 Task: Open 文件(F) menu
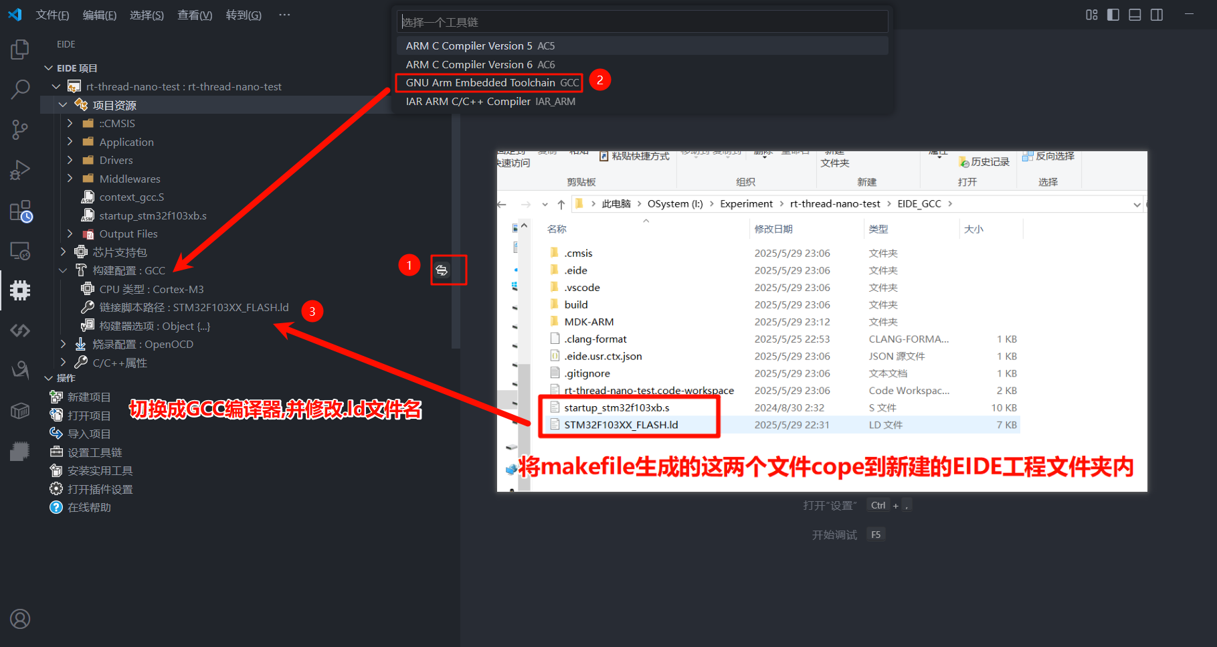(x=52, y=15)
